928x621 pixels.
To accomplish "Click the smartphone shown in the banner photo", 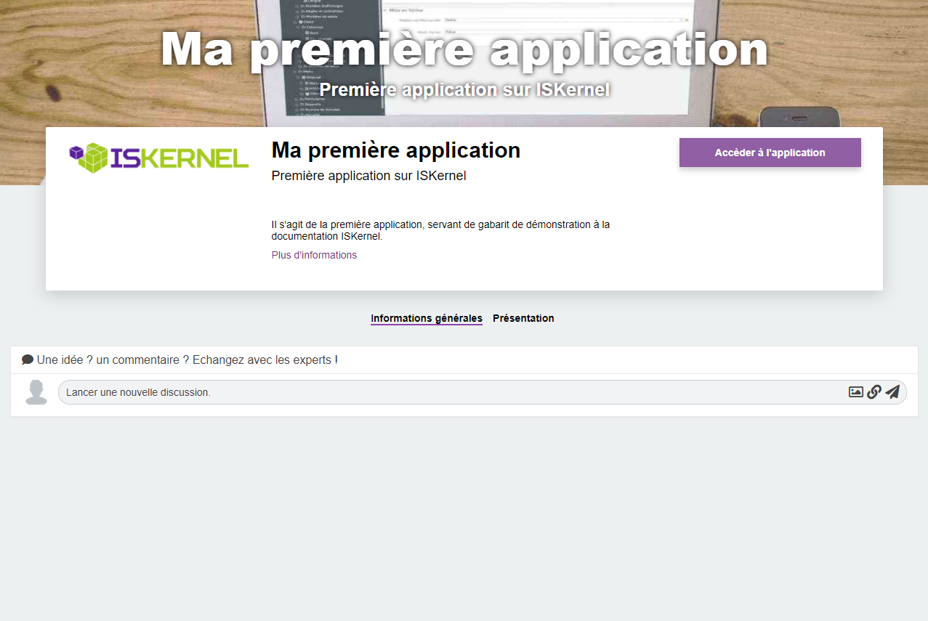I will coord(799,116).
